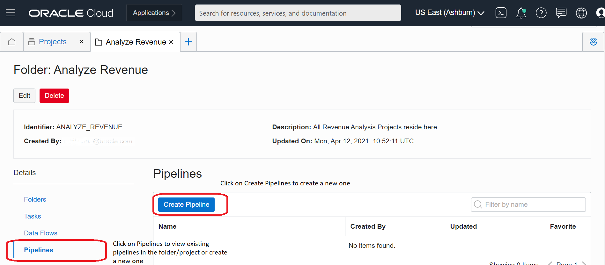Switch to the Projects tab
This screenshot has height=265, width=605.
[53, 42]
